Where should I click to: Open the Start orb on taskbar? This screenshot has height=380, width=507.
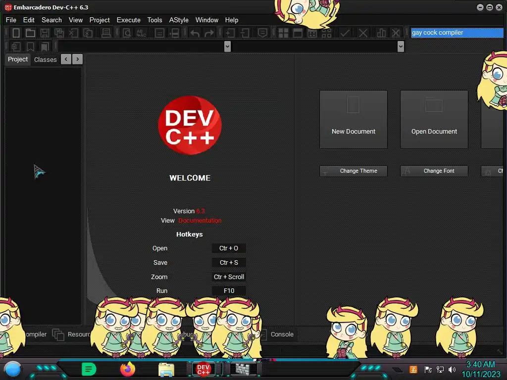[13, 370]
